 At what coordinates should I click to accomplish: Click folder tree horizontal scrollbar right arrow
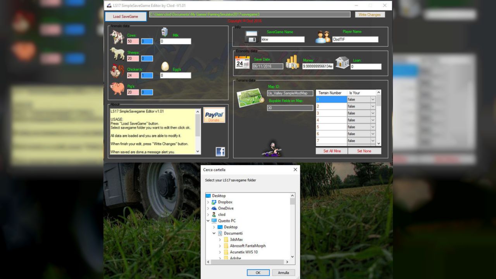pyautogui.click(x=287, y=262)
